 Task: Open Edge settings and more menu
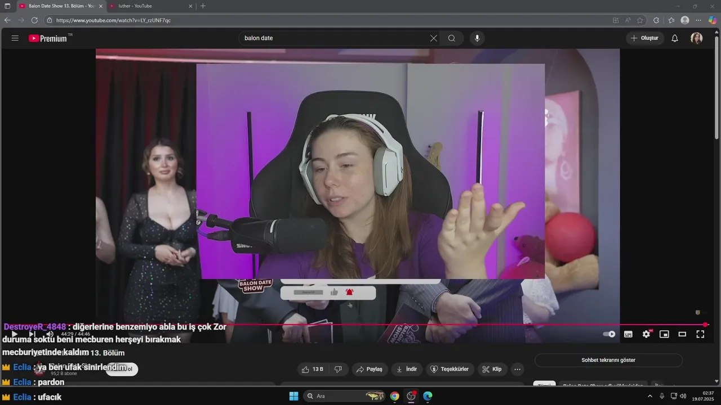click(x=698, y=20)
